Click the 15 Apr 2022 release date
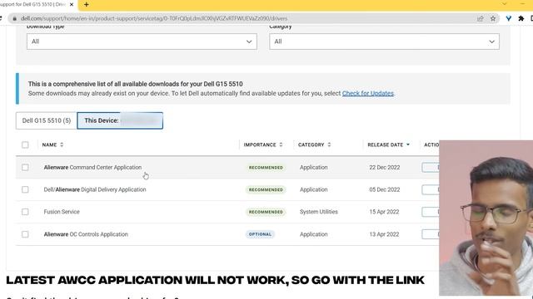 (x=384, y=212)
